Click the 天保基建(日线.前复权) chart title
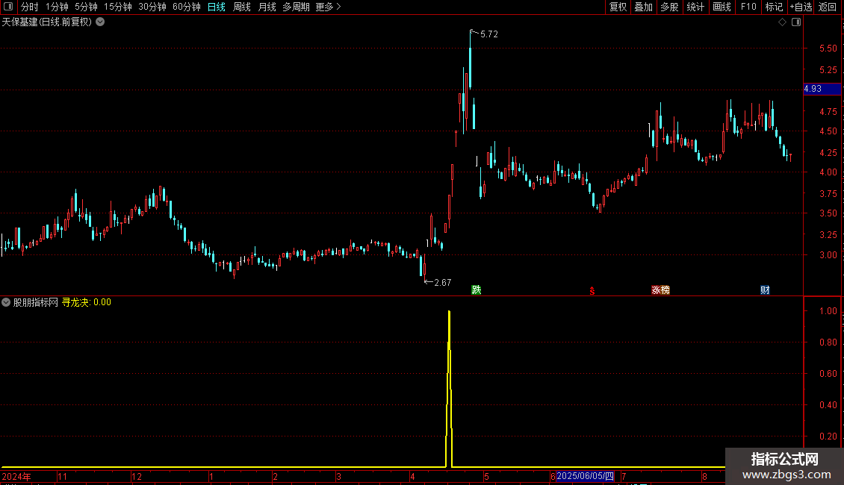This screenshot has height=485, width=844. pyautogui.click(x=47, y=22)
